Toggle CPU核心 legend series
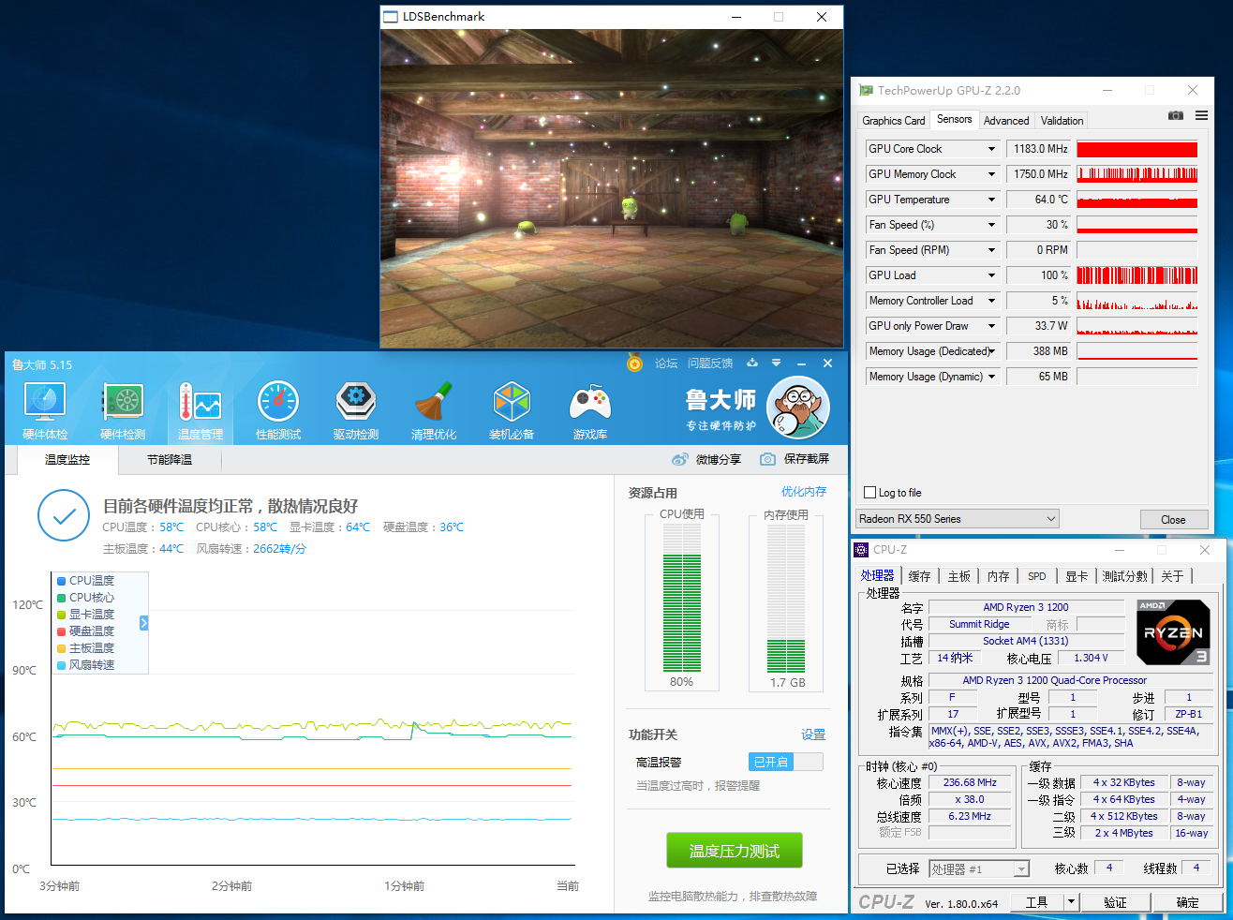 (85, 598)
